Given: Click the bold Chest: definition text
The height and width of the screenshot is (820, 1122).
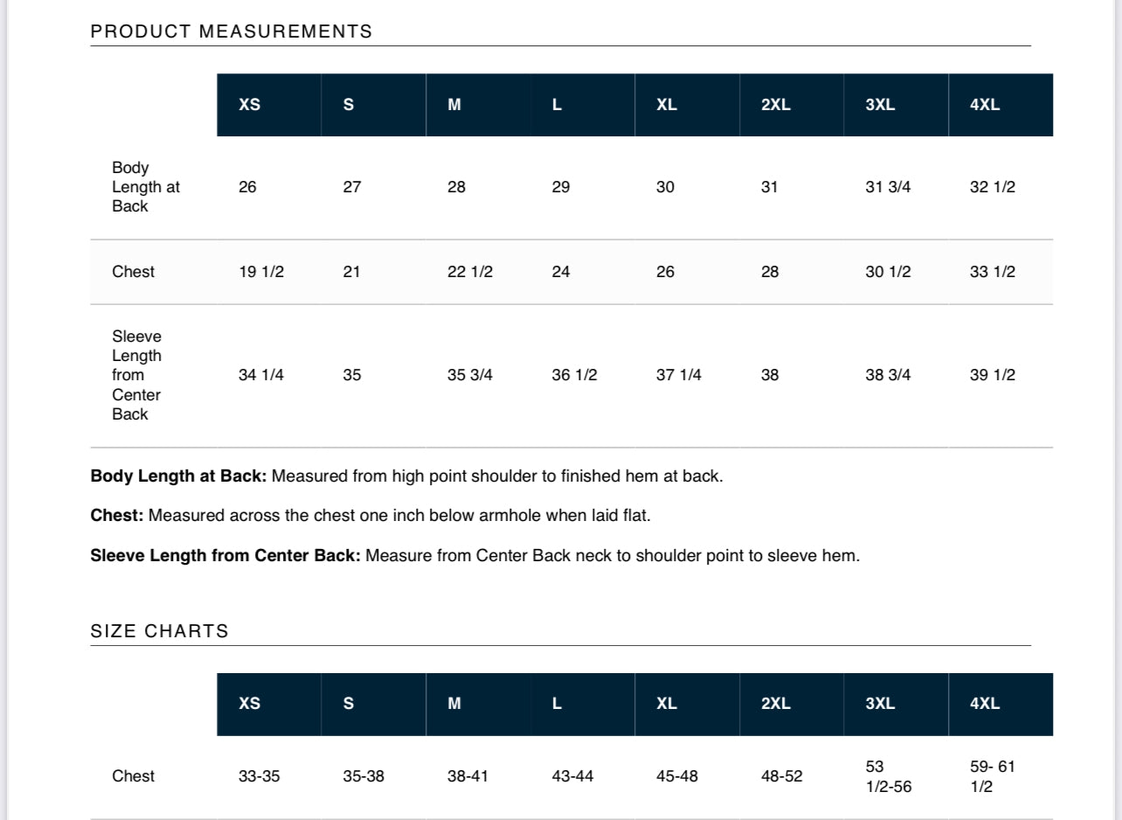Looking at the screenshot, I should coord(117,516).
